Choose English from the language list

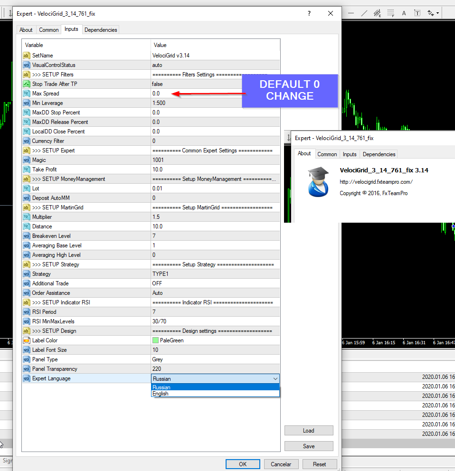(x=161, y=394)
